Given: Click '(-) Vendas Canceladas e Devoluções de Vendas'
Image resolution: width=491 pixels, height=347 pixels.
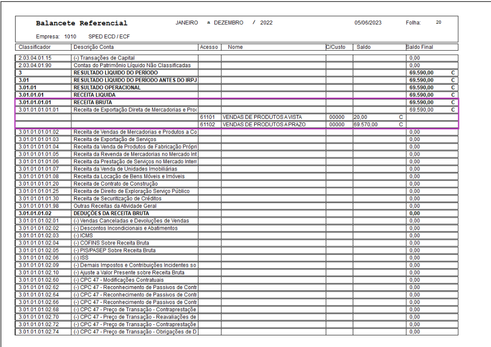Looking at the screenshot, I should [131, 221].
